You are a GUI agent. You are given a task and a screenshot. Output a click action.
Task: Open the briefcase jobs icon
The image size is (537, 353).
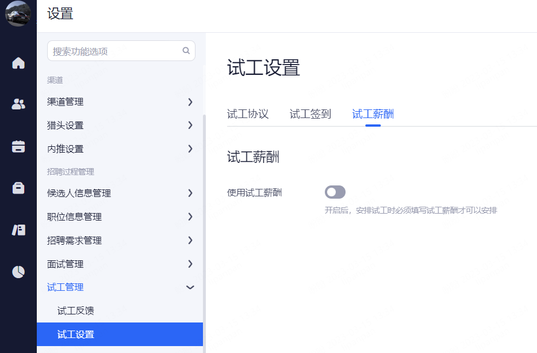tap(18, 188)
